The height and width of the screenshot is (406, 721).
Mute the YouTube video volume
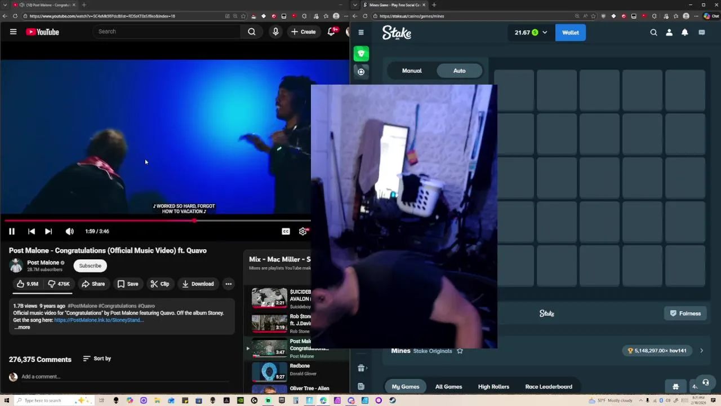(69, 231)
